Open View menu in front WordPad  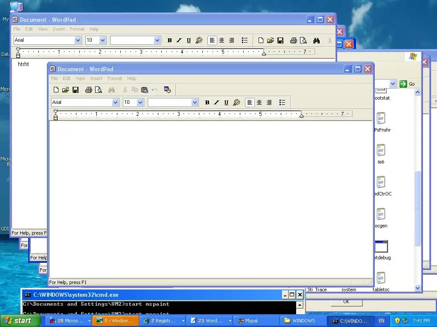click(80, 78)
